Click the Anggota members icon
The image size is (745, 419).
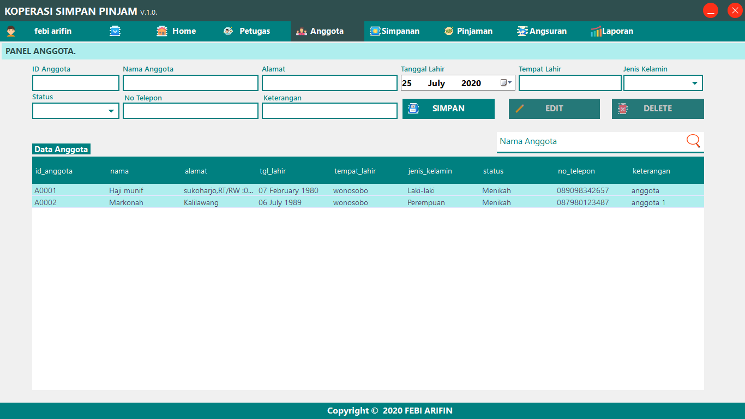click(x=301, y=31)
